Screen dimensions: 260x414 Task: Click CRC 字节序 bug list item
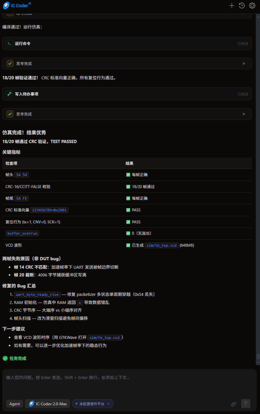pyautogui.click(x=48, y=310)
